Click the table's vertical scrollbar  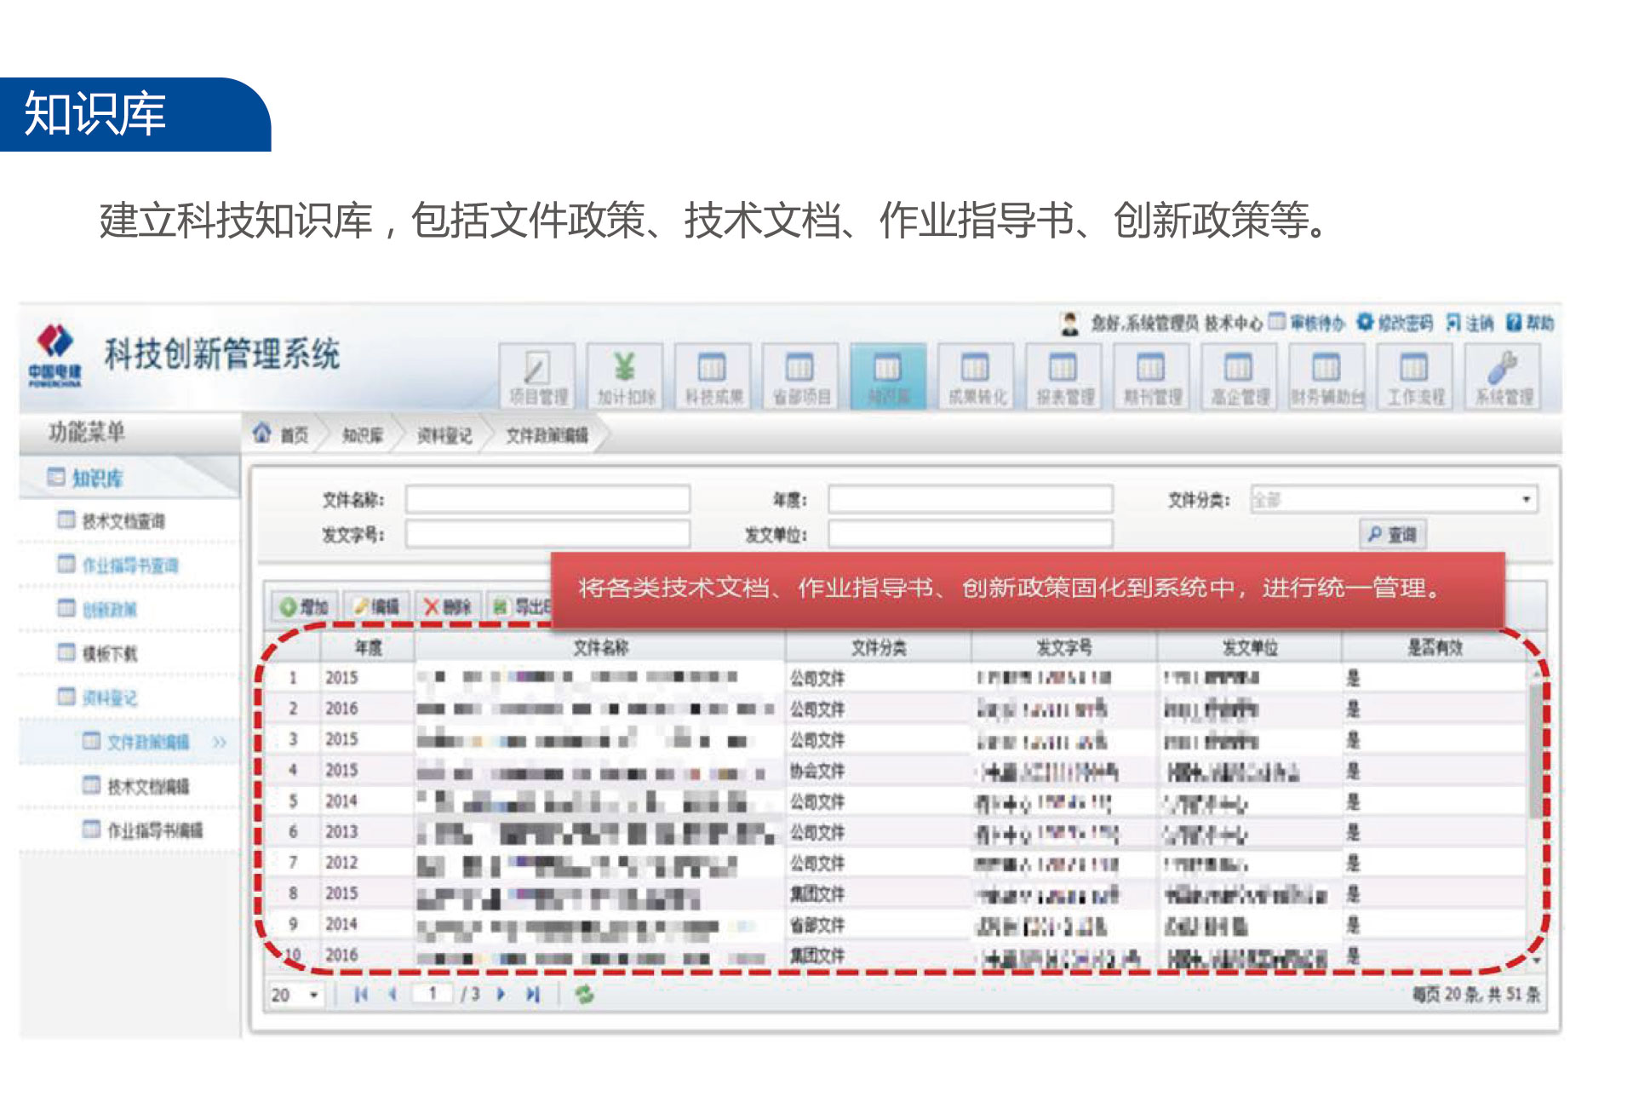tap(1535, 749)
